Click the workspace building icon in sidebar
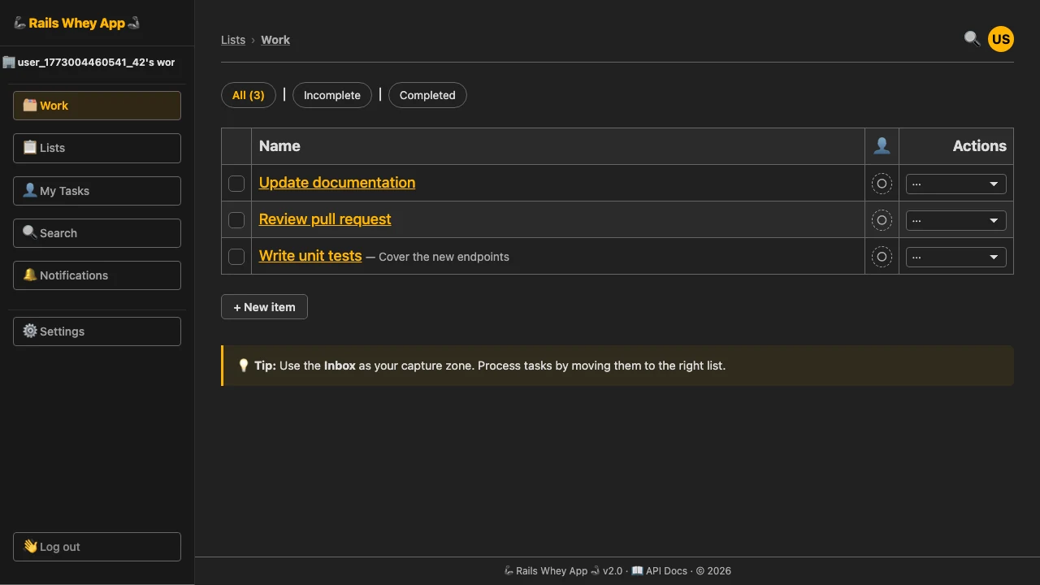 pos(9,62)
